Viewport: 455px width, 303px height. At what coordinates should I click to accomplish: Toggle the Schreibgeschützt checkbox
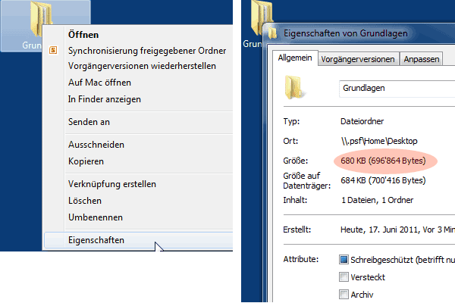click(345, 259)
